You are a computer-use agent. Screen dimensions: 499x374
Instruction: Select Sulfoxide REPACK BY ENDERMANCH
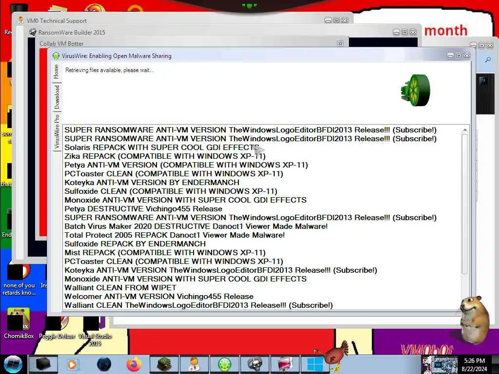click(x=135, y=243)
